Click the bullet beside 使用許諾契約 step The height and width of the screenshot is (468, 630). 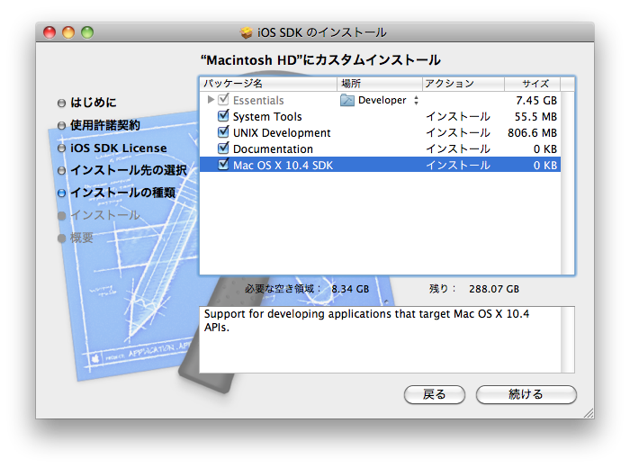click(x=61, y=126)
